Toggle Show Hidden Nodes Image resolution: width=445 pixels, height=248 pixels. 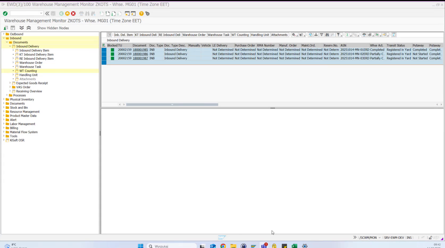click(53, 28)
